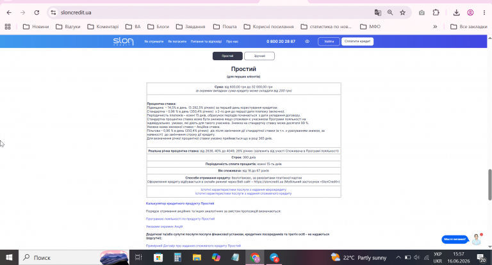Screen dimensions: 492x265
Task: Click the browser forward arrow
Action: point(22,13)
